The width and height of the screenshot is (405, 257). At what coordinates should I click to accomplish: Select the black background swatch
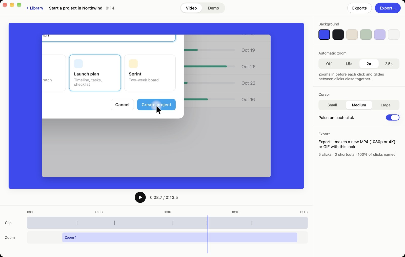tap(338, 35)
